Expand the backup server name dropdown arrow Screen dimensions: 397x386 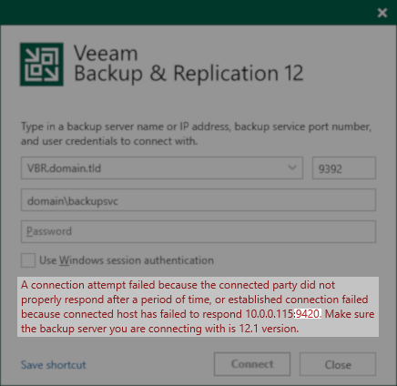tap(292, 168)
